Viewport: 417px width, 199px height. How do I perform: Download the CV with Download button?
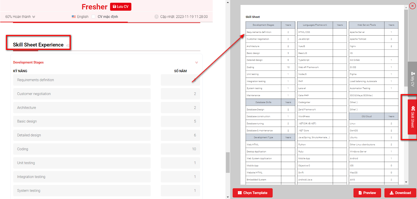[400, 193]
